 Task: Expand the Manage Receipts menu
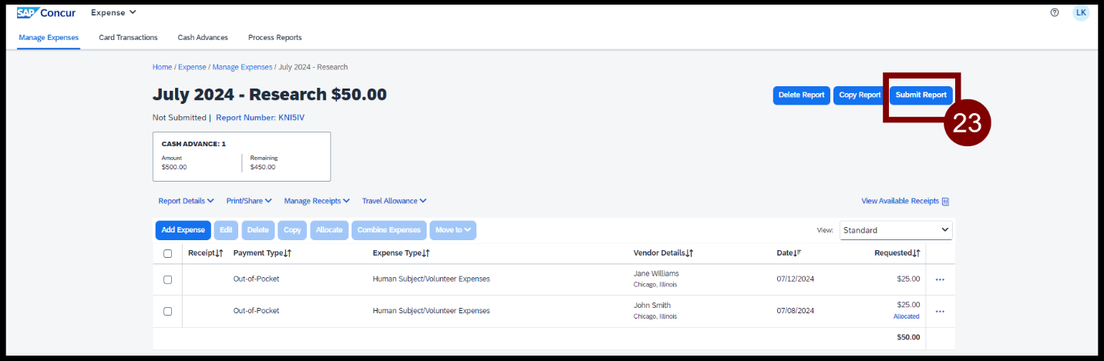pos(317,201)
